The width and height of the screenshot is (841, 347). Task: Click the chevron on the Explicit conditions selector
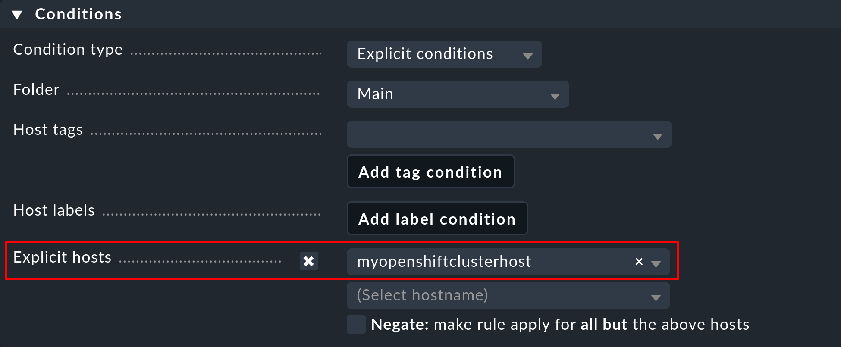pyautogui.click(x=528, y=56)
